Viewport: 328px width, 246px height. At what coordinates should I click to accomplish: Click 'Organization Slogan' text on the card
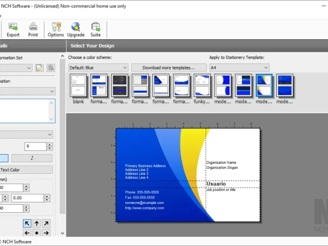222,168
